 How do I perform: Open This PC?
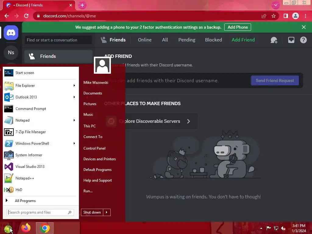(x=90, y=126)
